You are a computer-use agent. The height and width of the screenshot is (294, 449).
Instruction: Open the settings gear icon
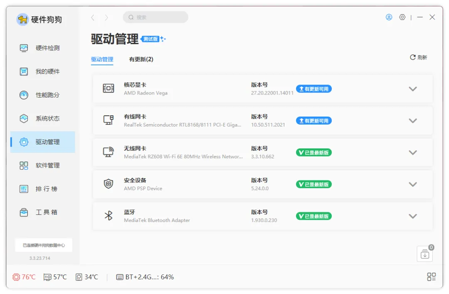pyautogui.click(x=402, y=17)
